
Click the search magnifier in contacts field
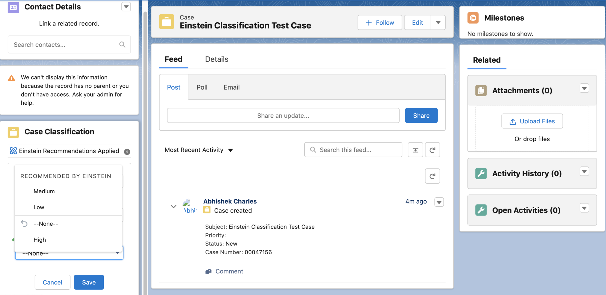tap(122, 44)
